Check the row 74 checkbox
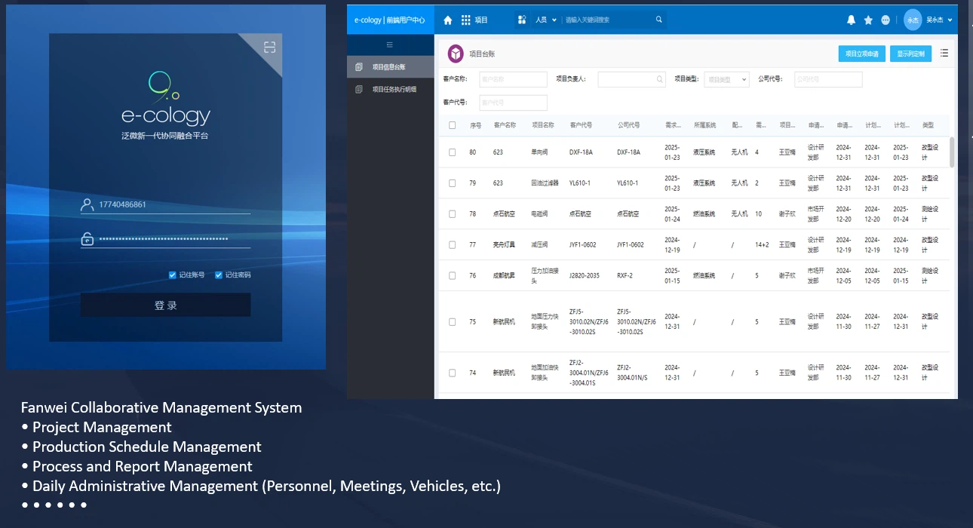This screenshot has width=973, height=528. [x=453, y=373]
